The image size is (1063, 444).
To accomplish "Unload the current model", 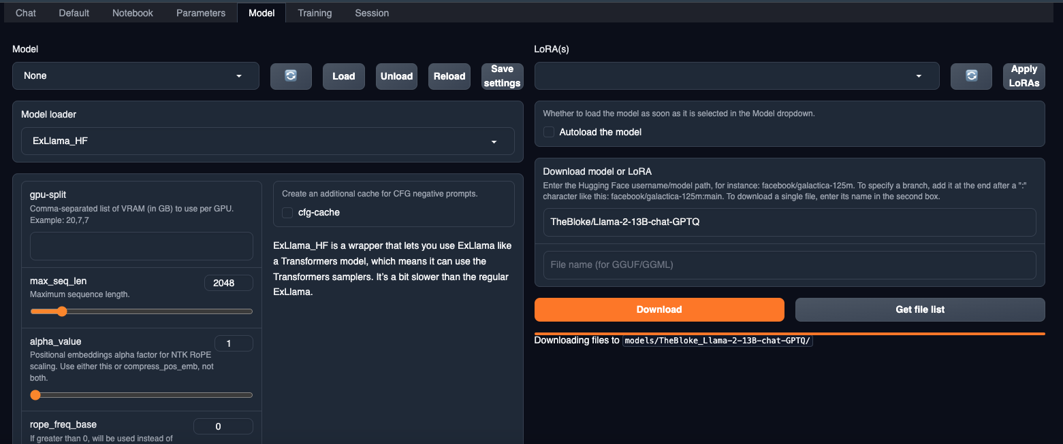I will click(396, 76).
